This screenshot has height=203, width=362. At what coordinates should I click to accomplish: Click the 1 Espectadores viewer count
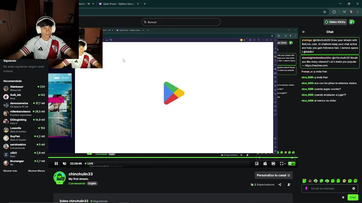pos(262,185)
